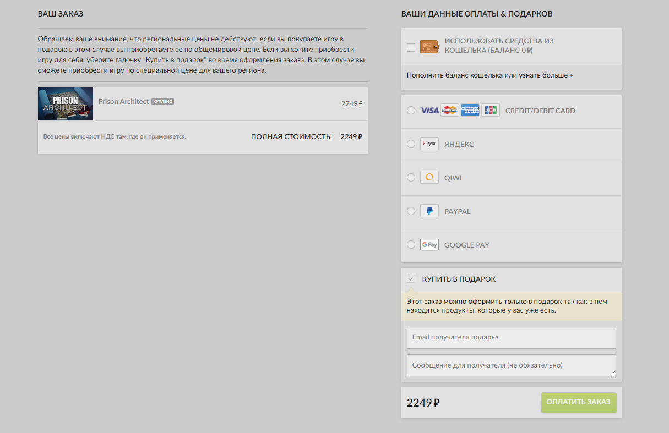Screen dimensions: 669x433
Task: Click the Email получателя подарка field
Action: (x=511, y=337)
